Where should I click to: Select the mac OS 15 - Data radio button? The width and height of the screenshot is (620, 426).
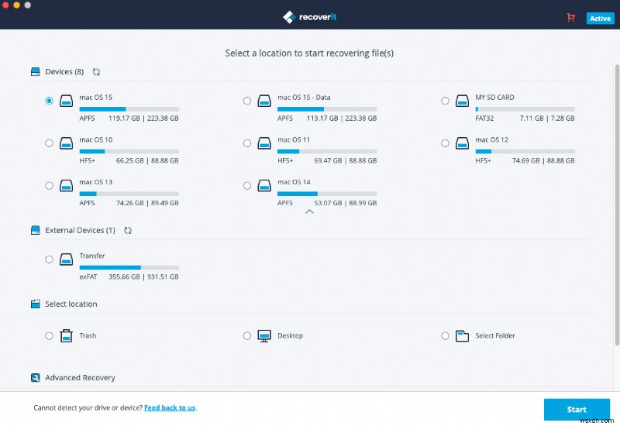(x=247, y=101)
